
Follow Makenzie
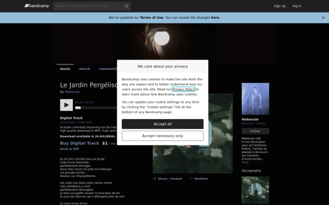click(x=255, y=131)
